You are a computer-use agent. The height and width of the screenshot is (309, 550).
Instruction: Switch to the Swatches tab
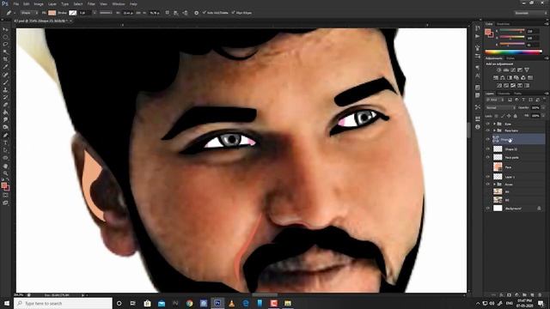pos(504,24)
